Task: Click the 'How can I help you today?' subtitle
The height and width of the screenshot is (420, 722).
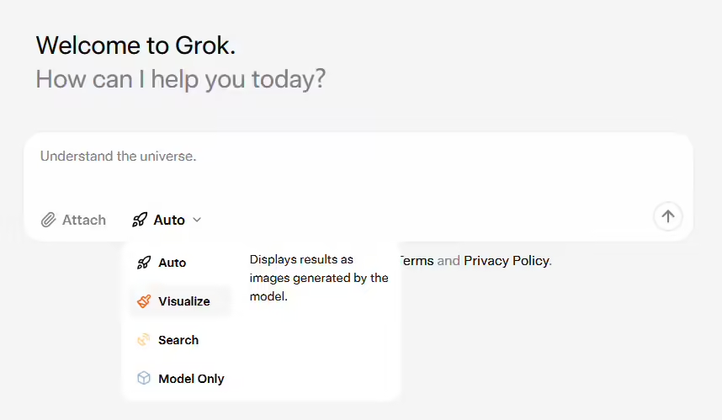Action: (x=180, y=79)
